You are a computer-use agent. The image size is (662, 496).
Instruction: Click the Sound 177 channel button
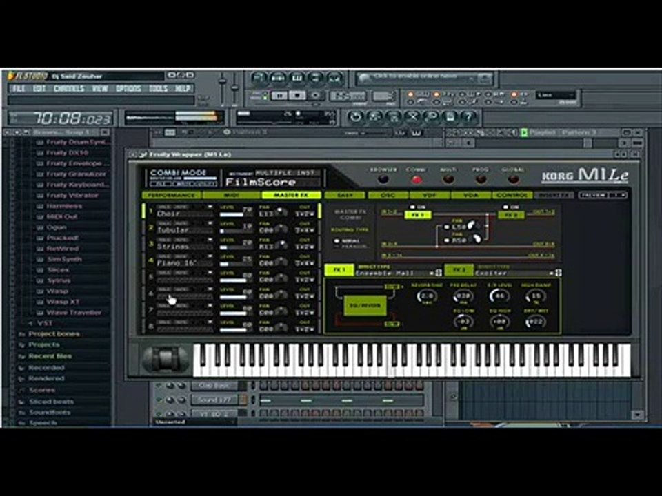(x=214, y=400)
